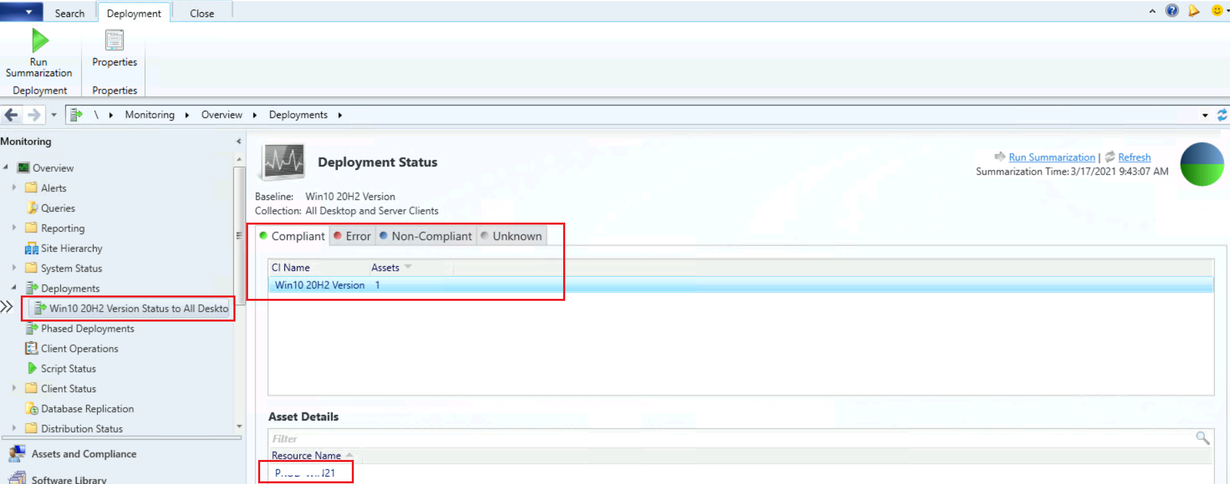This screenshot has width=1230, height=484.
Task: Click the Refresh link
Action: 1134,157
